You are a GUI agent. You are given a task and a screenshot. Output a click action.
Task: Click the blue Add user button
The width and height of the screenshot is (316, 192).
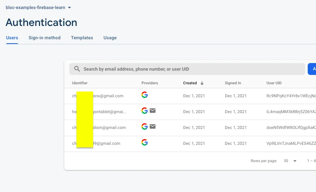(x=312, y=69)
